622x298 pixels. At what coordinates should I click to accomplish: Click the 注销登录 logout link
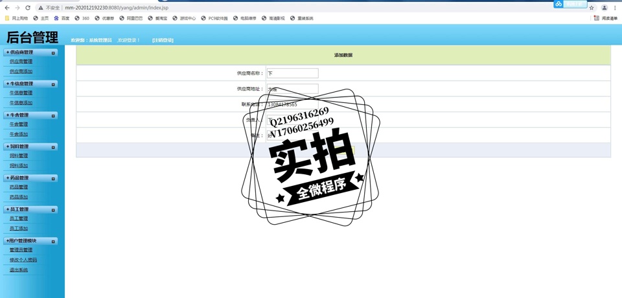163,40
